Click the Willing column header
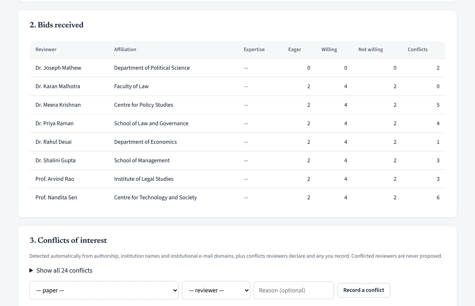475x306 pixels. [x=329, y=50]
